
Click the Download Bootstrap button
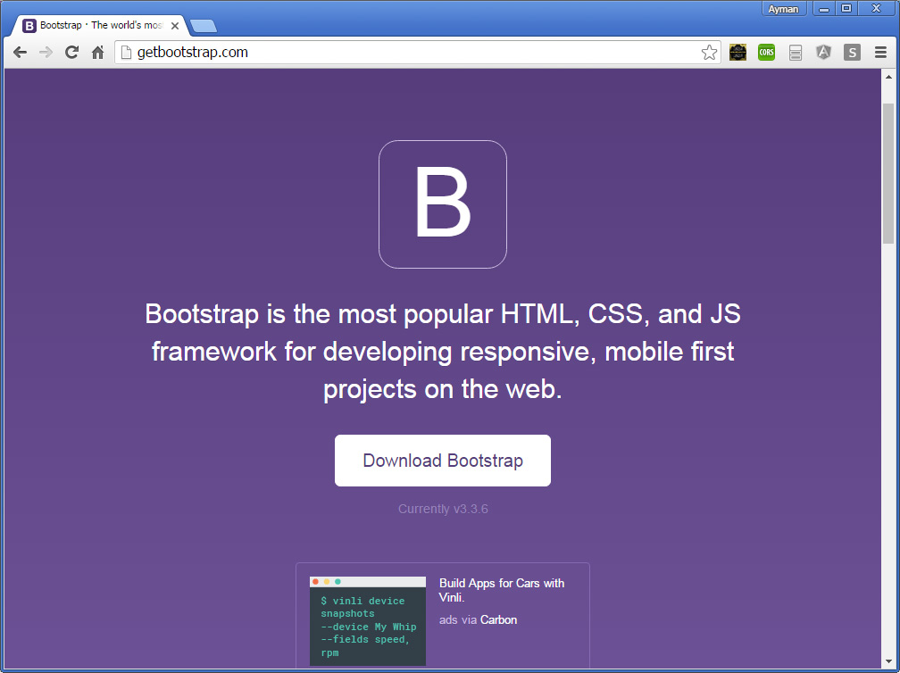pos(443,461)
